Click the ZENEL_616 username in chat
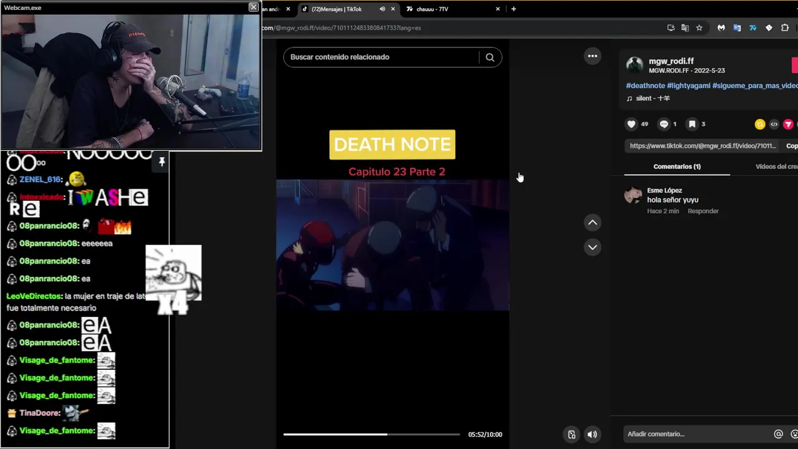 pos(41,180)
